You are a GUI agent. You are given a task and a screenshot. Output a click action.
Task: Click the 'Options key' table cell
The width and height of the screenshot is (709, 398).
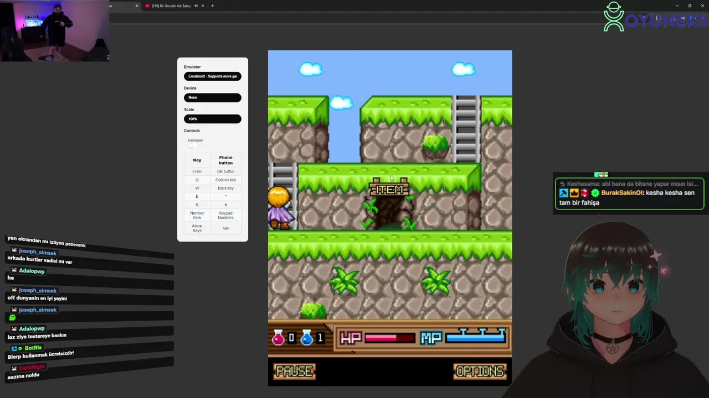(x=225, y=180)
